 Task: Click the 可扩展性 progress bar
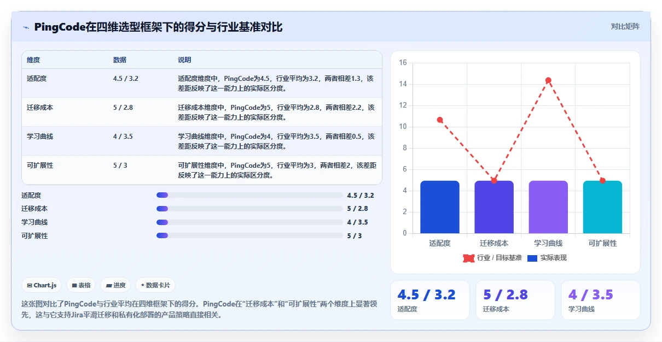249,236
